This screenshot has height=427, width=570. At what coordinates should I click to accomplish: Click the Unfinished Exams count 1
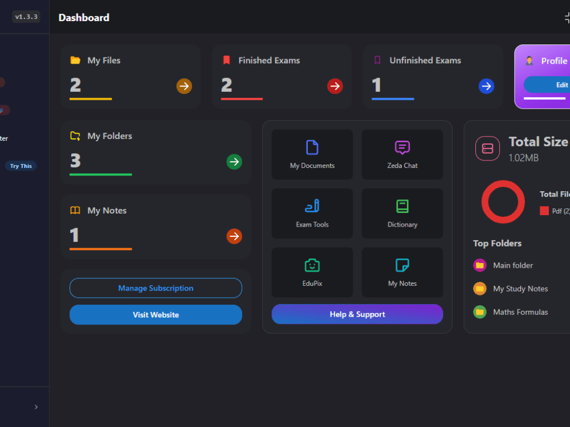pos(377,85)
